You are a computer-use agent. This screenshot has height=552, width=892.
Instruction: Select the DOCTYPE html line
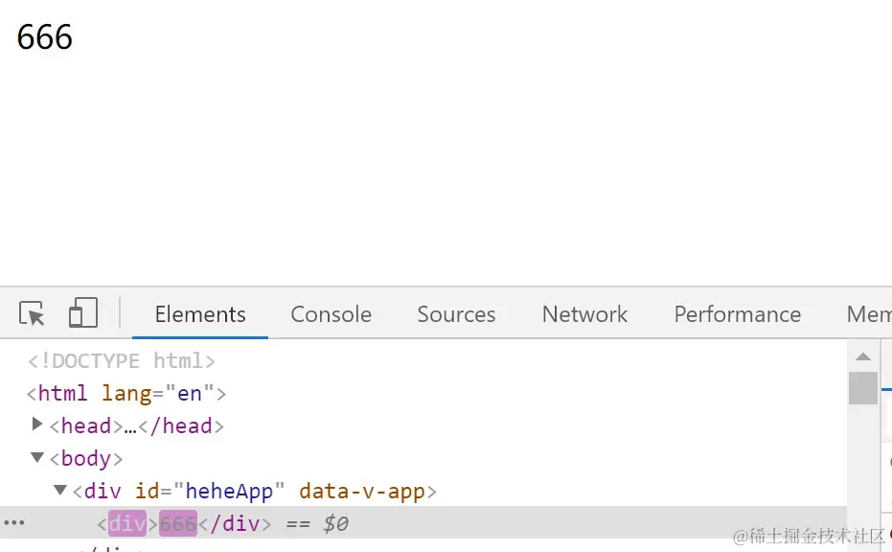(x=121, y=360)
